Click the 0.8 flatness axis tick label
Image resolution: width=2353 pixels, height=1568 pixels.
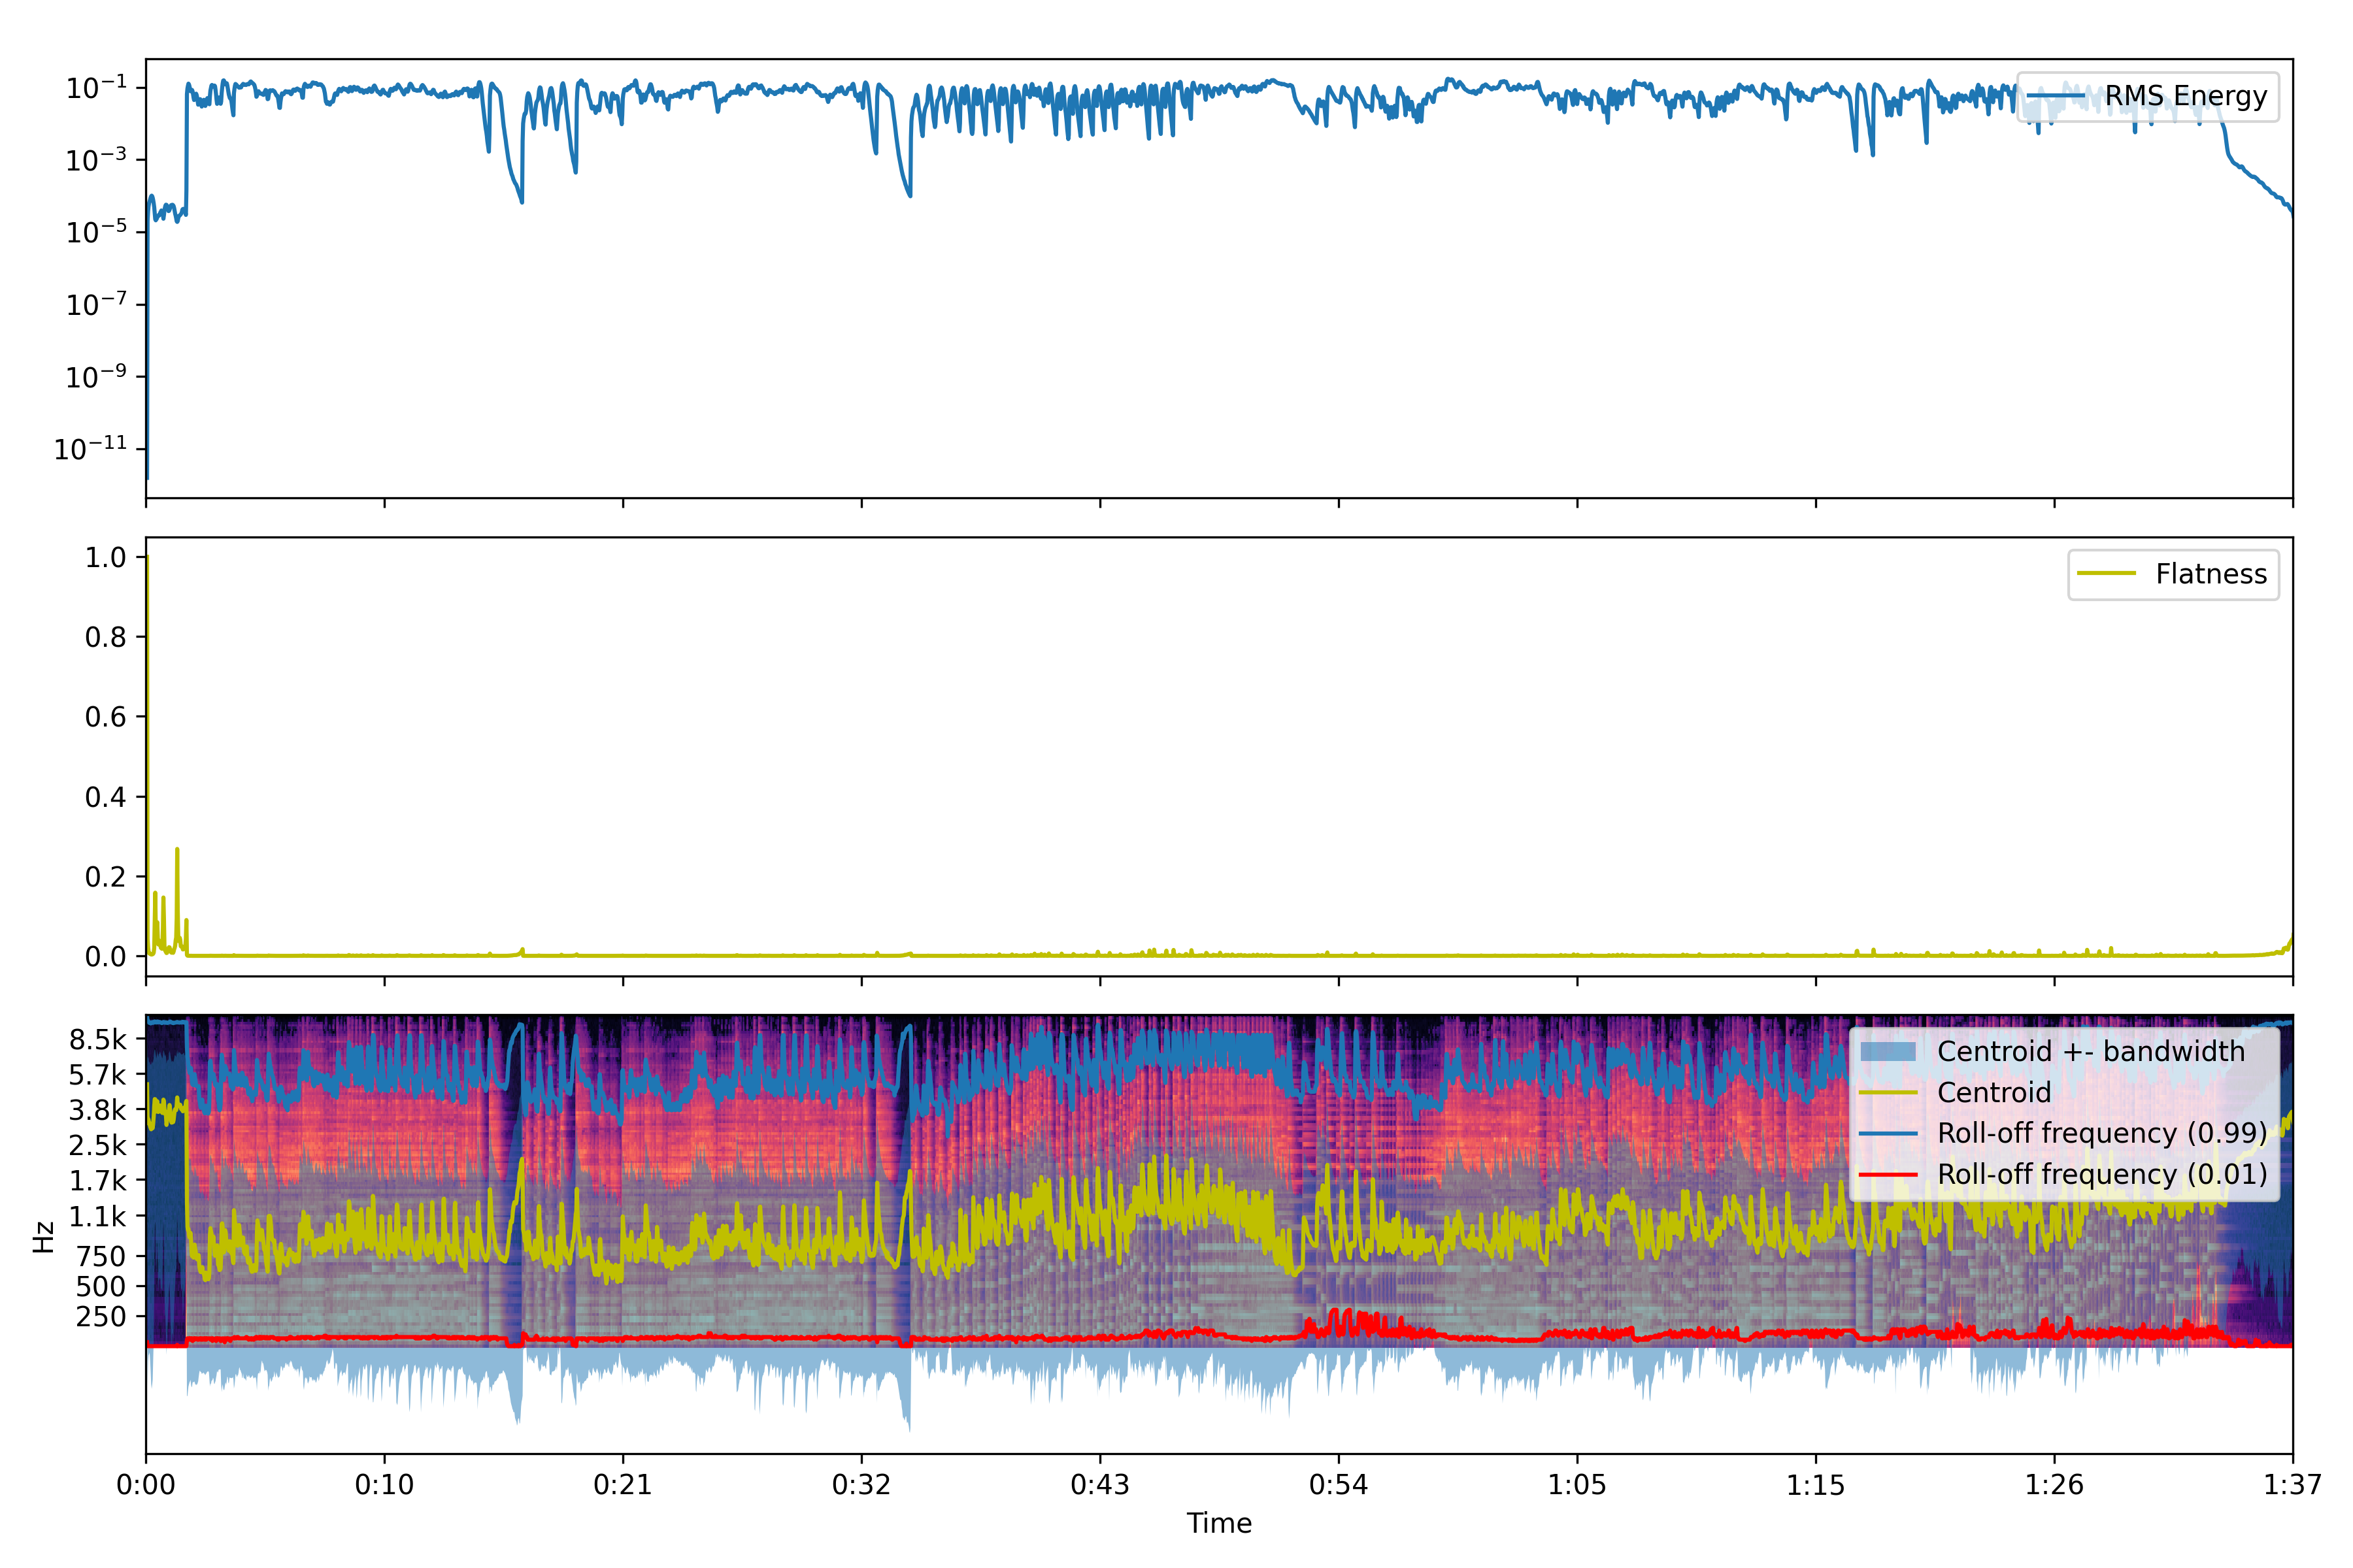coord(105,637)
